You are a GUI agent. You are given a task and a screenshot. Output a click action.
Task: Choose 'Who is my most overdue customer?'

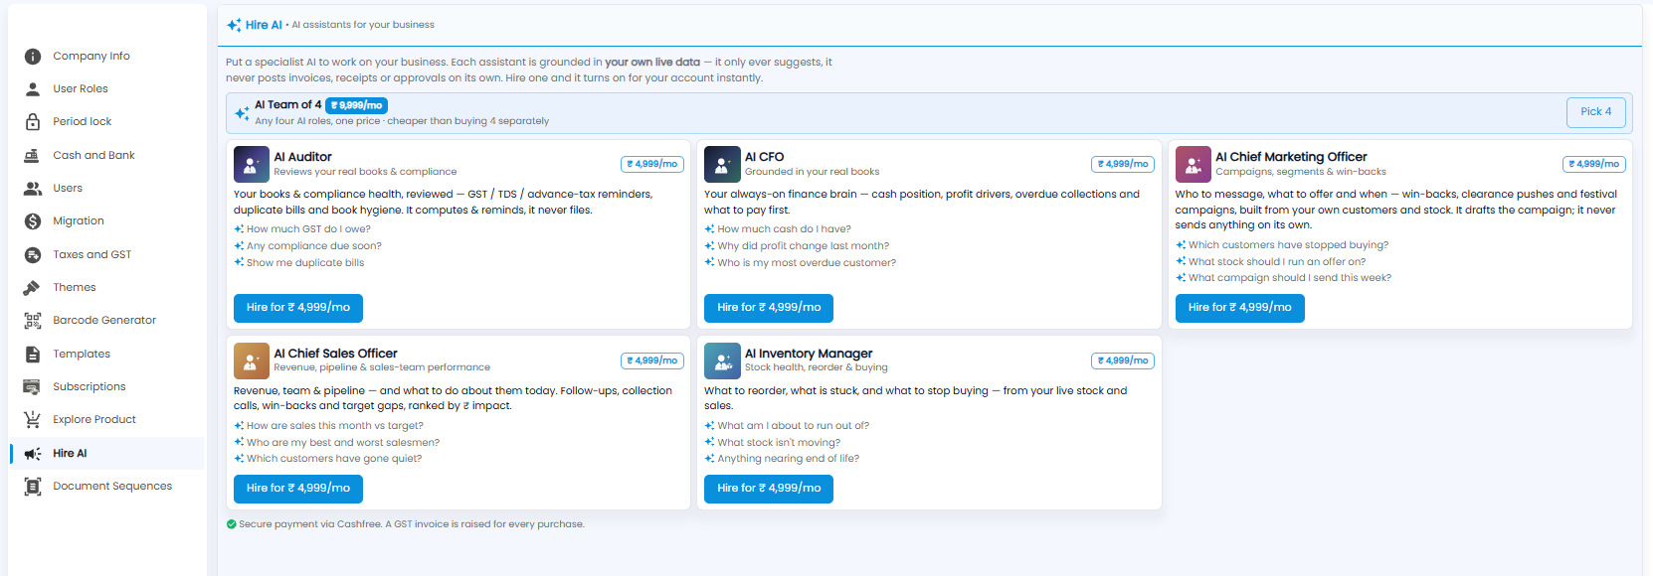click(807, 263)
